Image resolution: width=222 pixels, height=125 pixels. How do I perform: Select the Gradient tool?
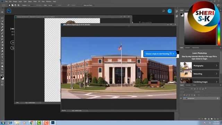[2, 45]
